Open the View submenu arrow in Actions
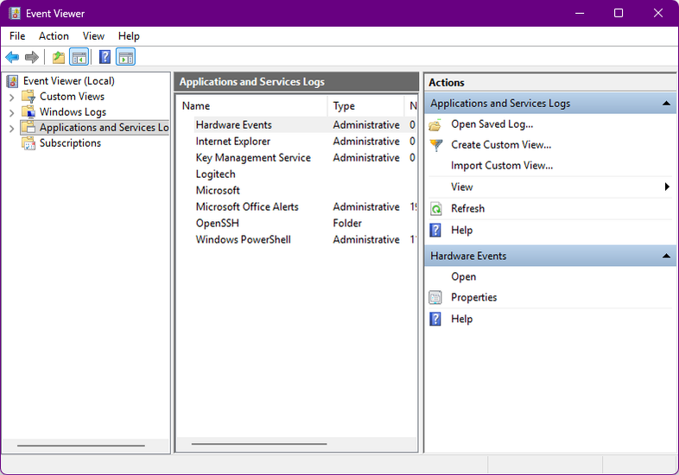679x475 pixels. tap(667, 187)
